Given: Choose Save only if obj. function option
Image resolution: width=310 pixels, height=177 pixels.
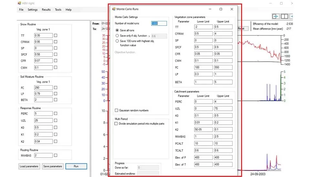Looking at the screenshot, I should click(117, 36).
